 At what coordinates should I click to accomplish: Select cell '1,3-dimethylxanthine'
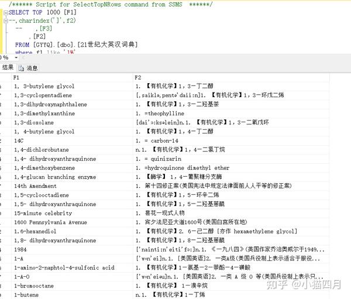73,114
